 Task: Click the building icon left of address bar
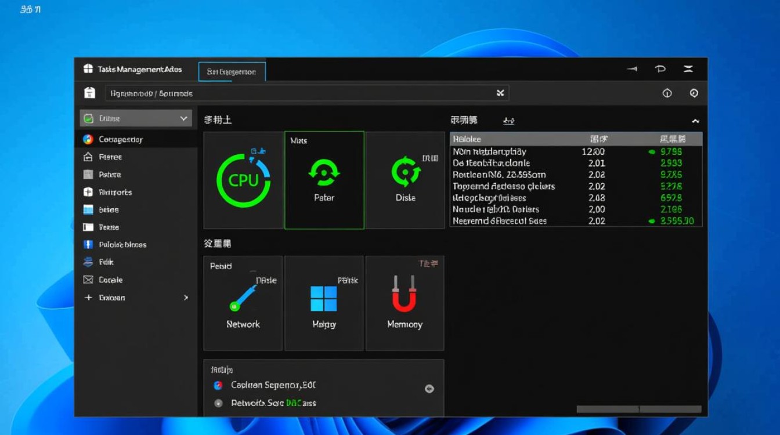pos(89,93)
